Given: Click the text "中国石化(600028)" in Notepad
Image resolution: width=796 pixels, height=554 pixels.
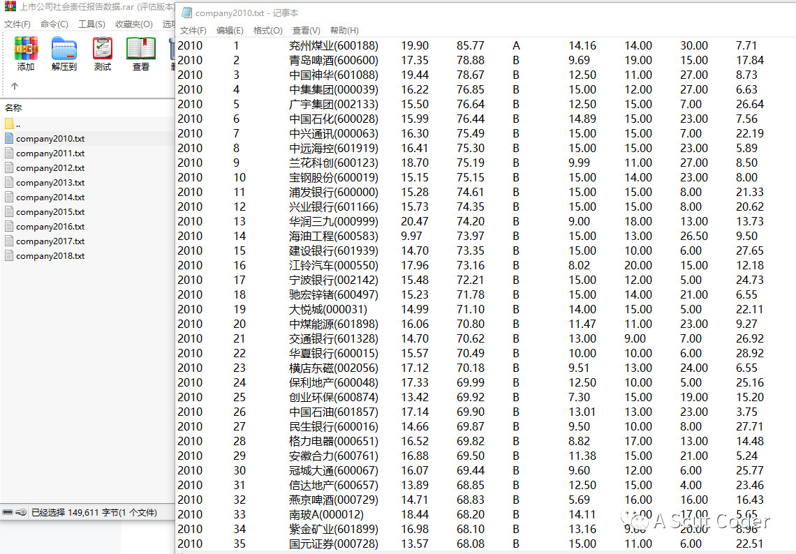Looking at the screenshot, I should [x=334, y=119].
